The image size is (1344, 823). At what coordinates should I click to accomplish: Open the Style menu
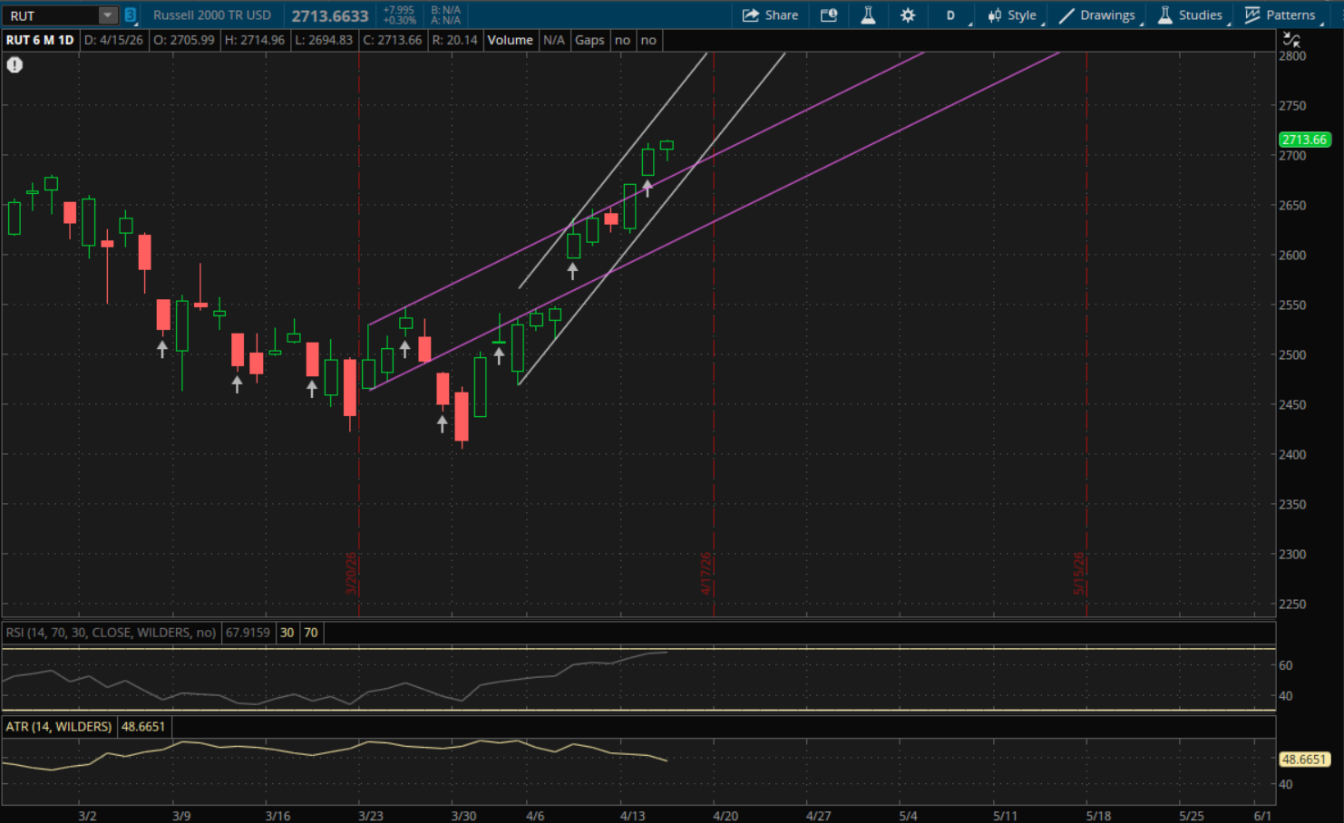tap(1012, 15)
